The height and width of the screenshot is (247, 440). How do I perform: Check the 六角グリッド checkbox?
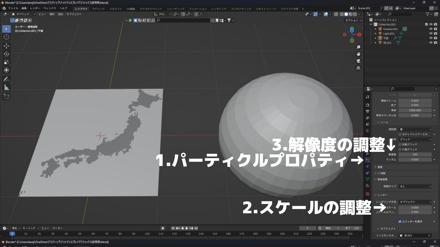[x=400, y=149]
